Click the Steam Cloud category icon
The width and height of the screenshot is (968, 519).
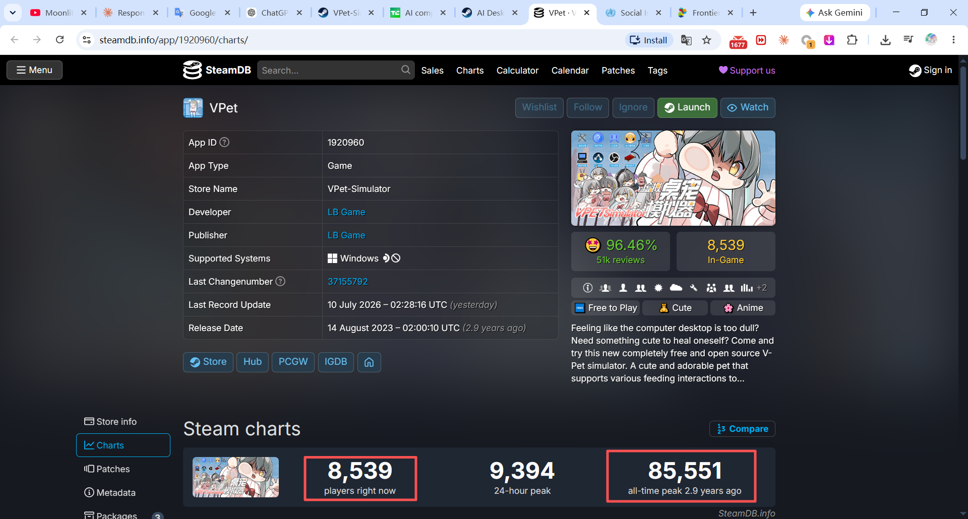click(x=676, y=288)
